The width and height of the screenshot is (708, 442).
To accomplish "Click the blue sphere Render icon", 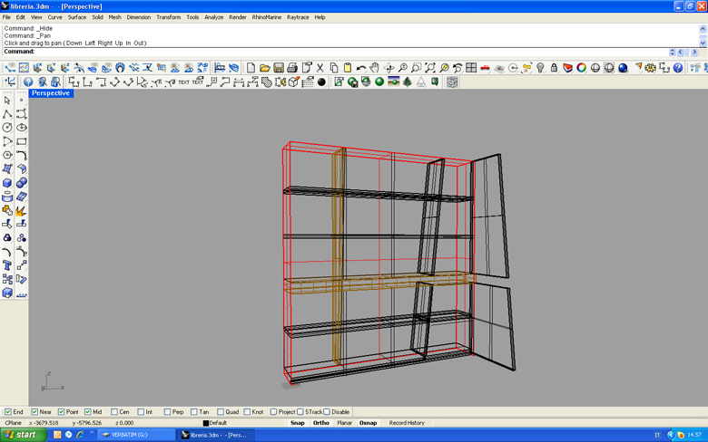I will [x=623, y=68].
